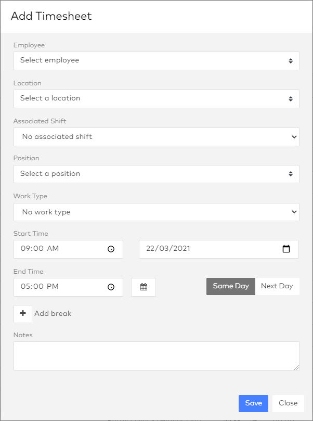Close the Add Timesheet dialog
This screenshot has width=313, height=421.
[288, 403]
